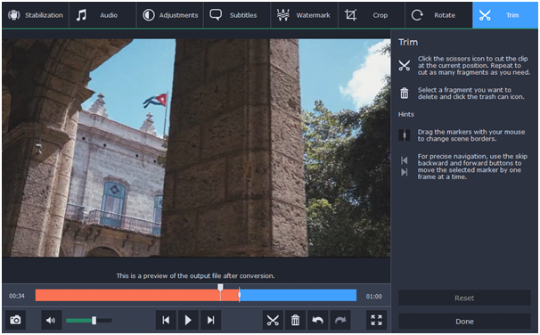Open the Watermark tab
The width and height of the screenshot is (540, 335).
[305, 15]
